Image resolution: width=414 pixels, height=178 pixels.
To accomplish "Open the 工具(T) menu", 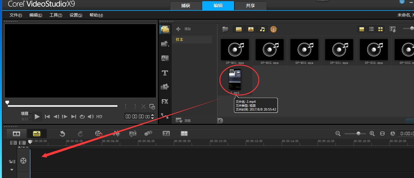I will coord(56,15).
